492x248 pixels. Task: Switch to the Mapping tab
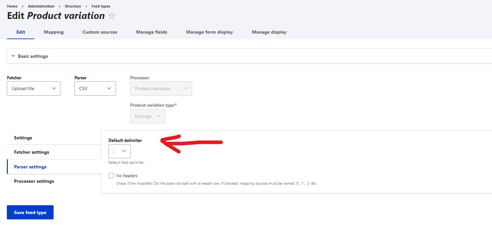click(x=54, y=32)
